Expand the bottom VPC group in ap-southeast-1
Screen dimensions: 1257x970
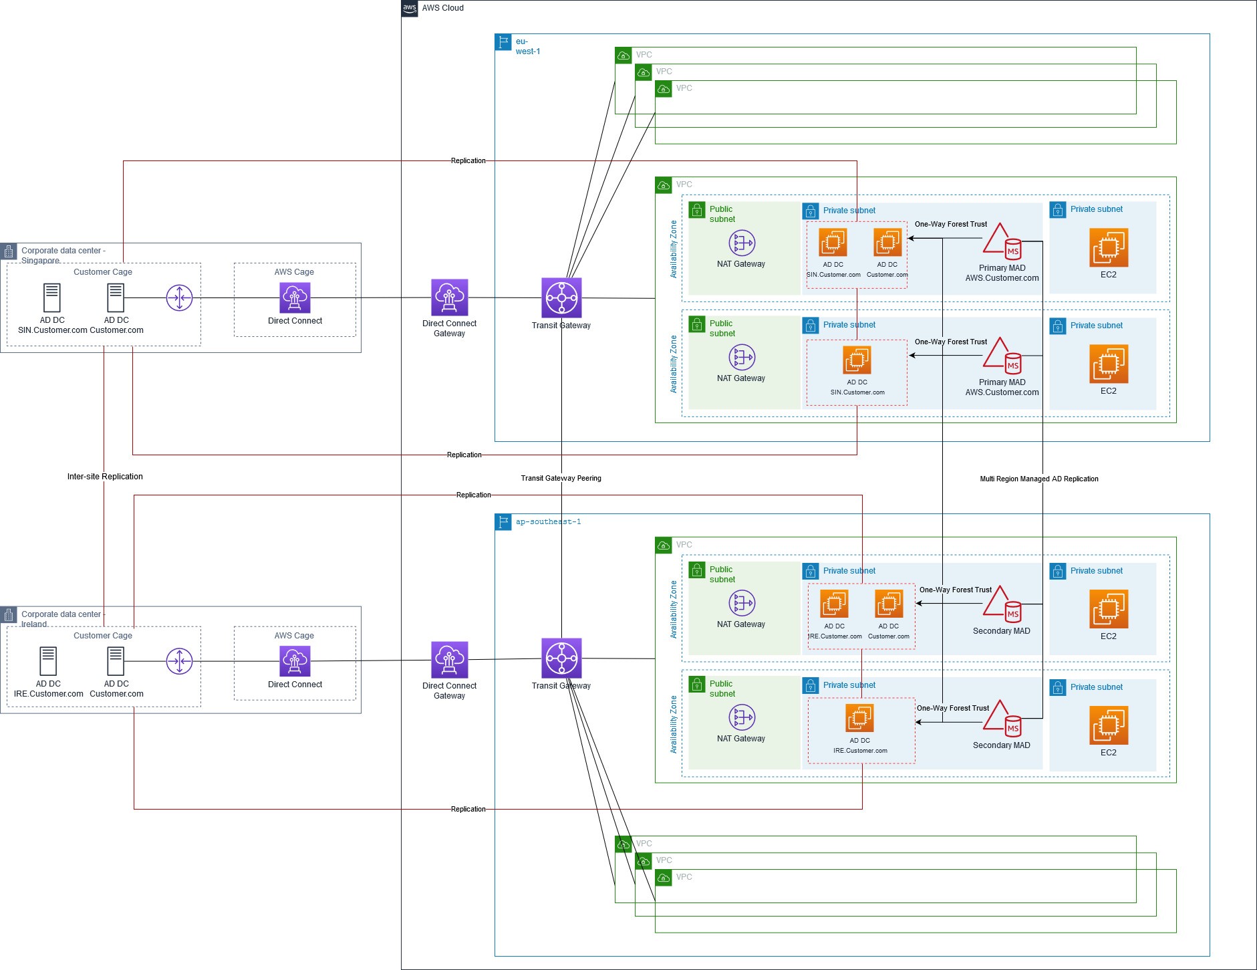623,844
